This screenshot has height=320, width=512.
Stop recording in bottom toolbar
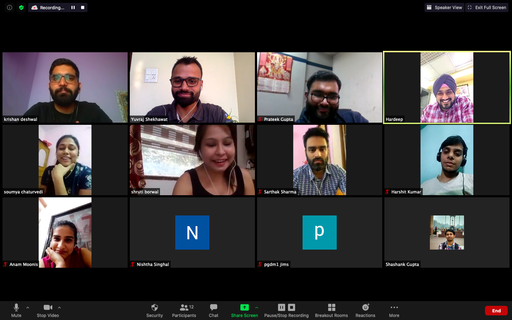coord(292,307)
